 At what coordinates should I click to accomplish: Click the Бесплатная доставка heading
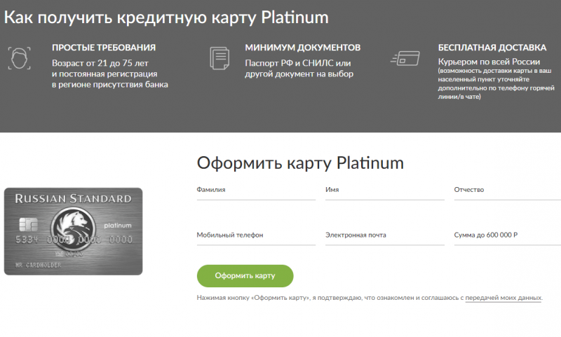pyautogui.click(x=492, y=48)
